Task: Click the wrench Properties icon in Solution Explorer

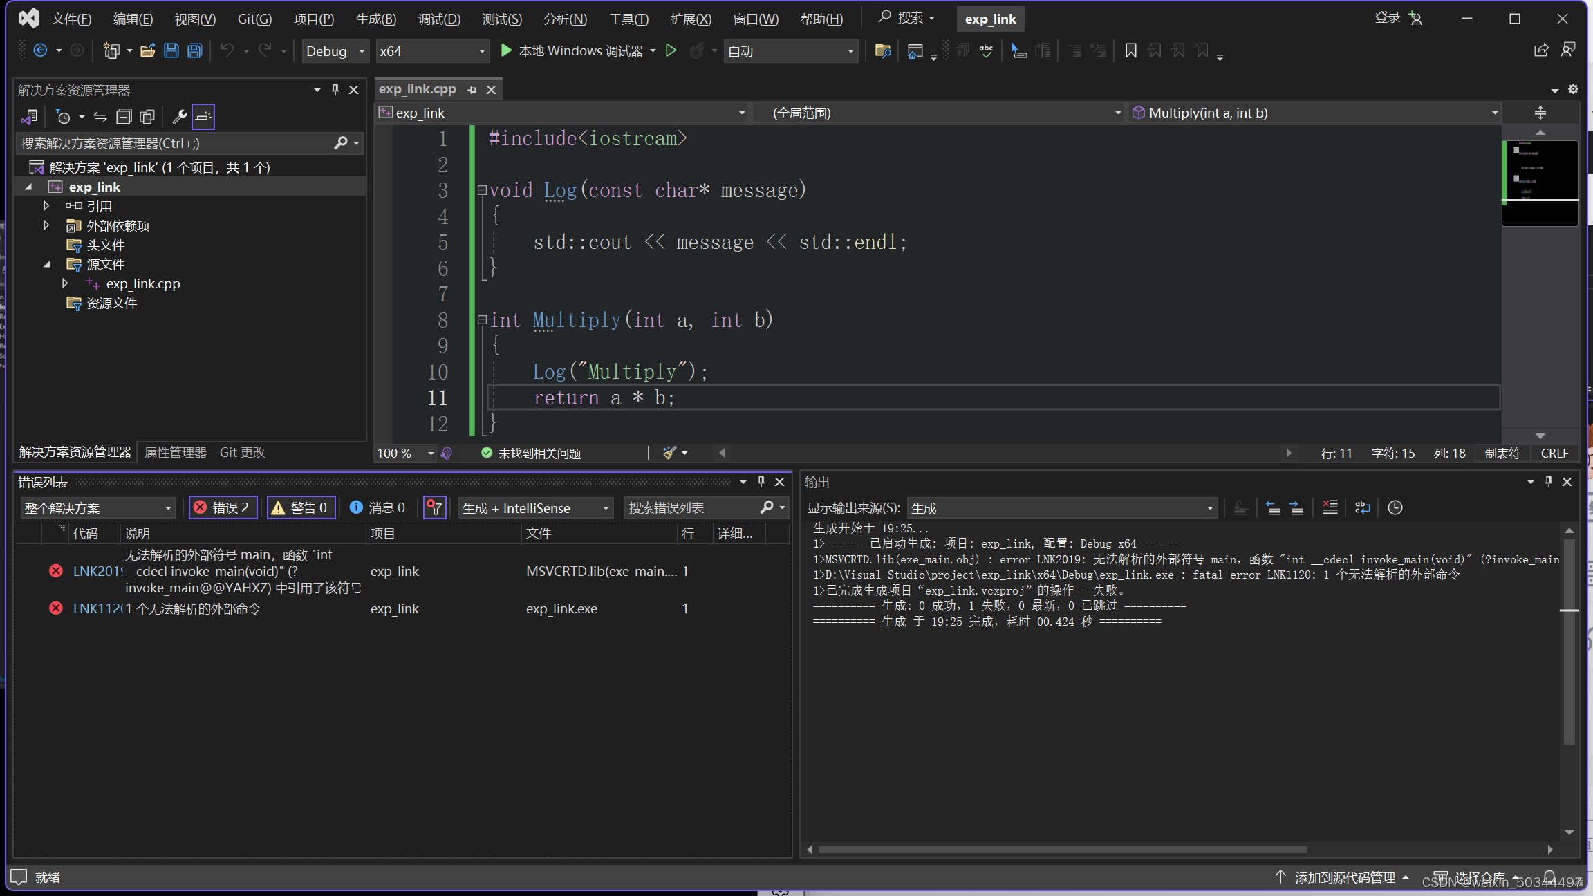Action: click(x=179, y=116)
